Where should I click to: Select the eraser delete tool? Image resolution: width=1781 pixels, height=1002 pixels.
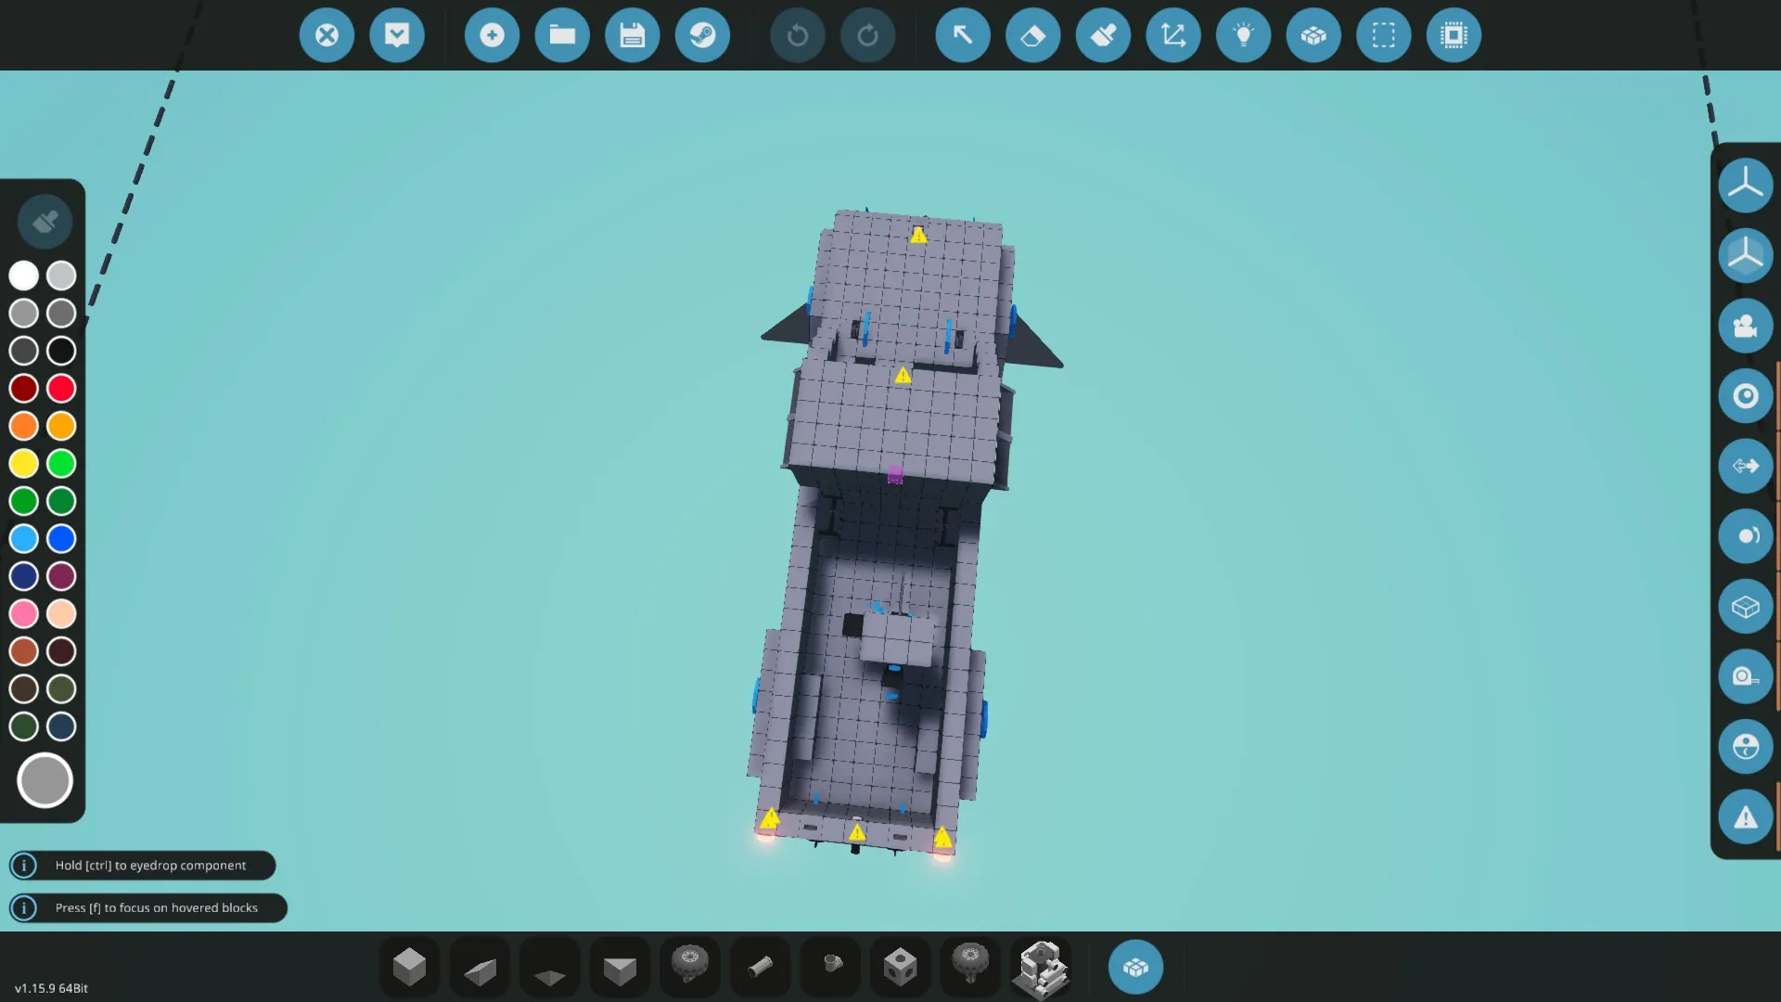1032,35
